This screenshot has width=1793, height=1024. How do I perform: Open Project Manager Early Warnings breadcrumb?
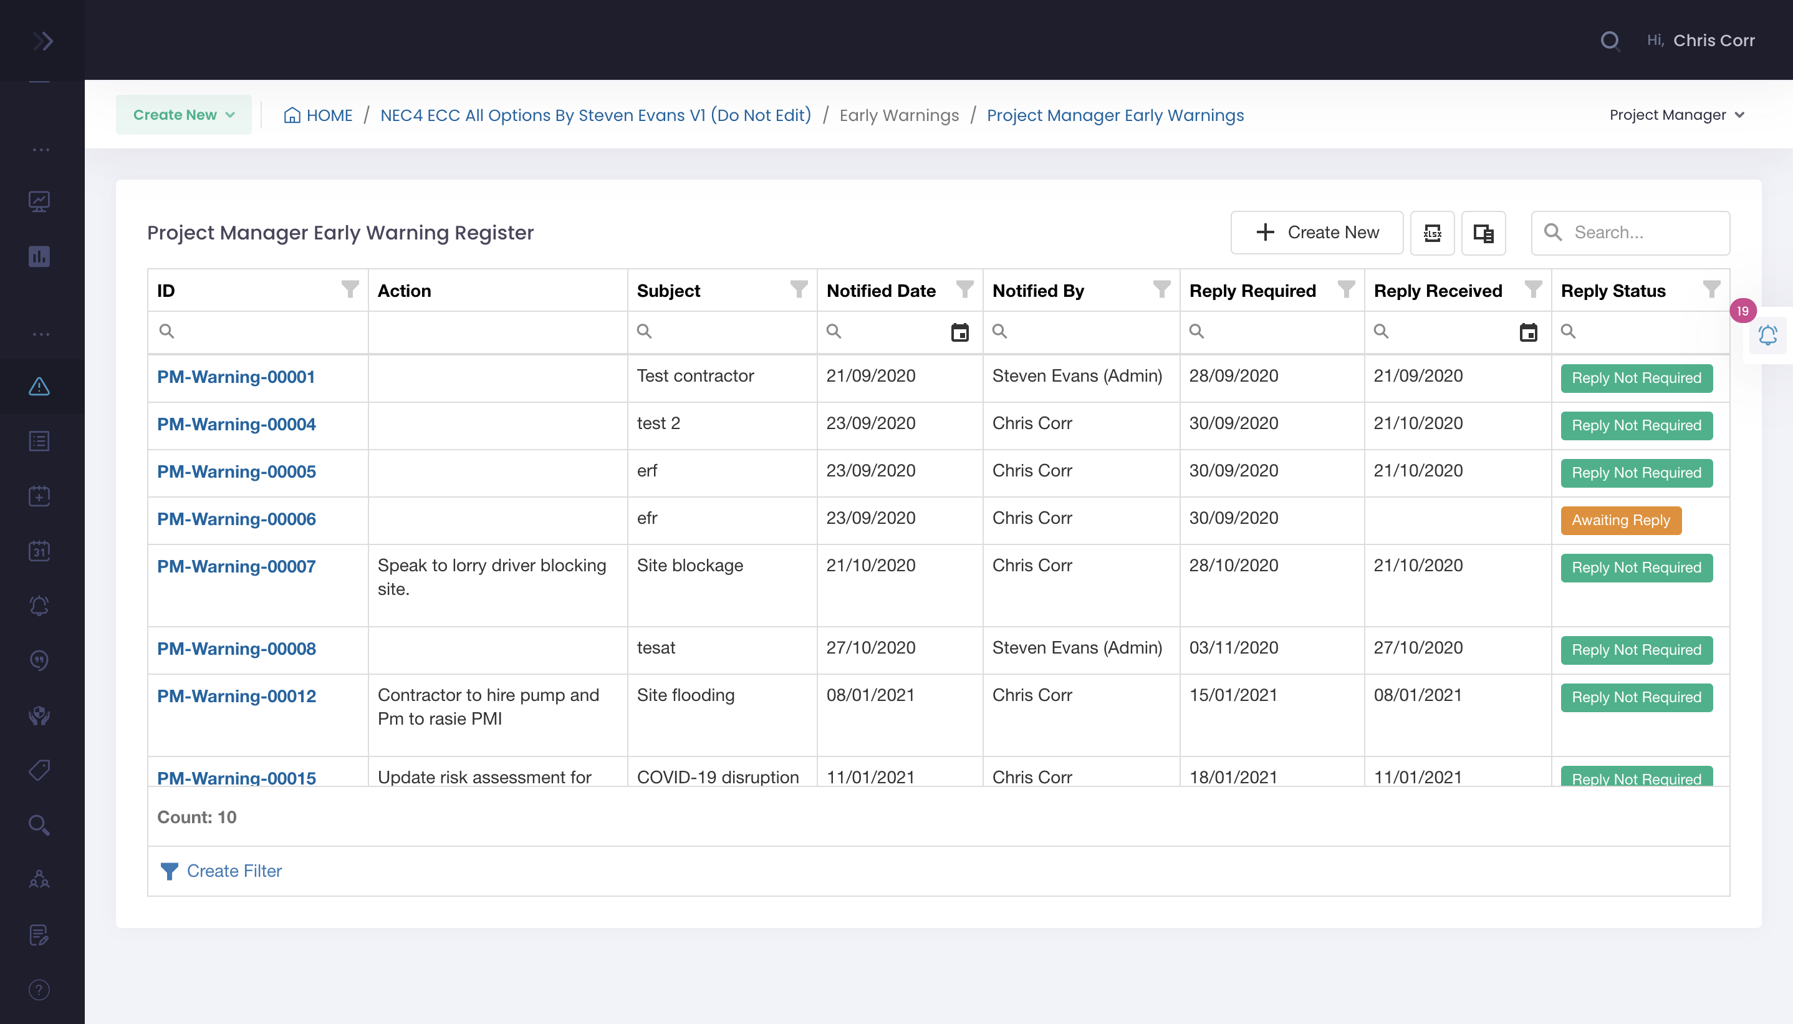(x=1115, y=115)
